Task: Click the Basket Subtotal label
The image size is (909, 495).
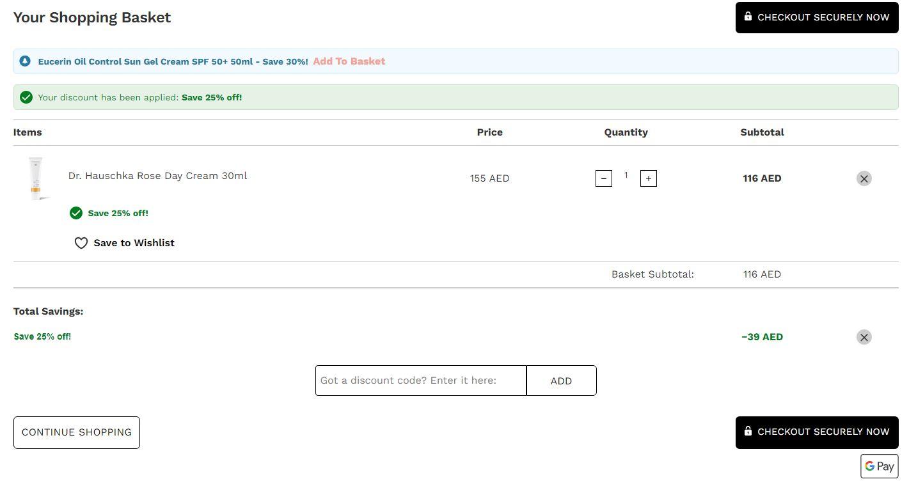Action: pyautogui.click(x=652, y=274)
